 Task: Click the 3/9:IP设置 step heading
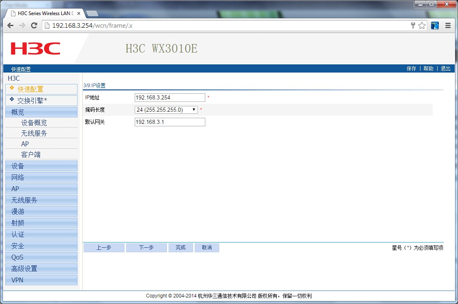(94, 86)
